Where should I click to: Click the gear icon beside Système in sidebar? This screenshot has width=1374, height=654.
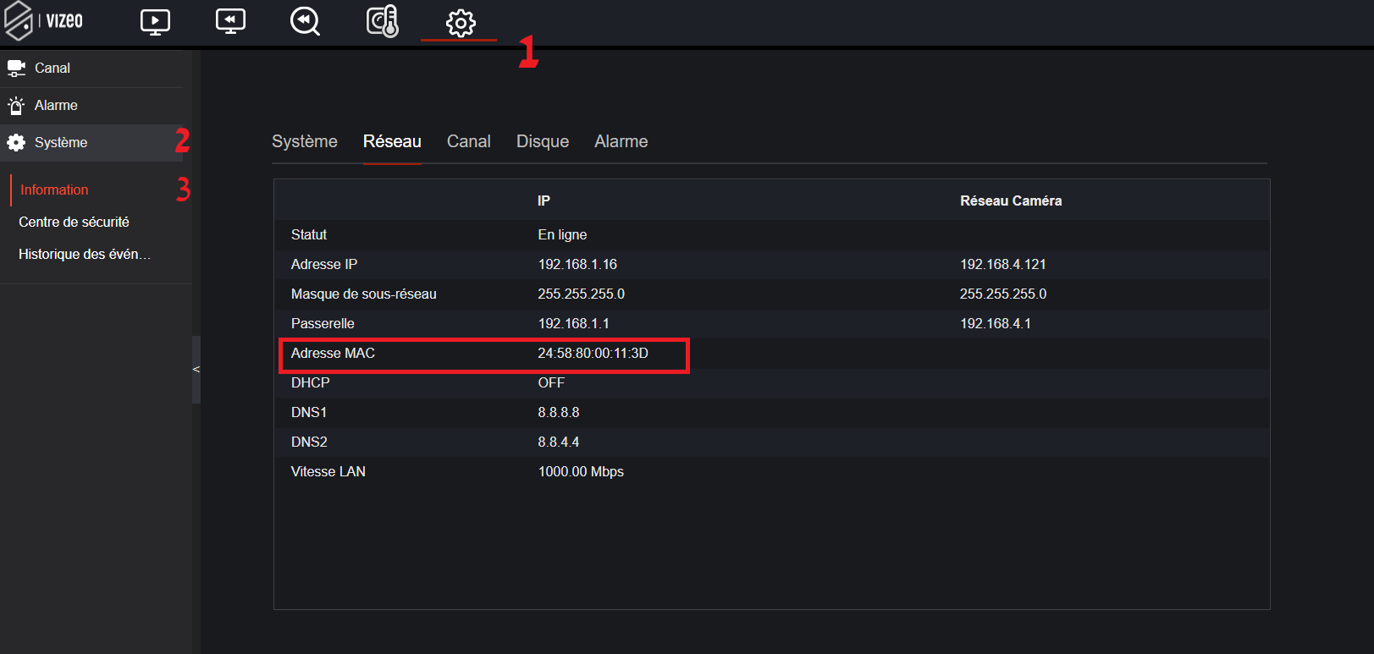coord(16,143)
